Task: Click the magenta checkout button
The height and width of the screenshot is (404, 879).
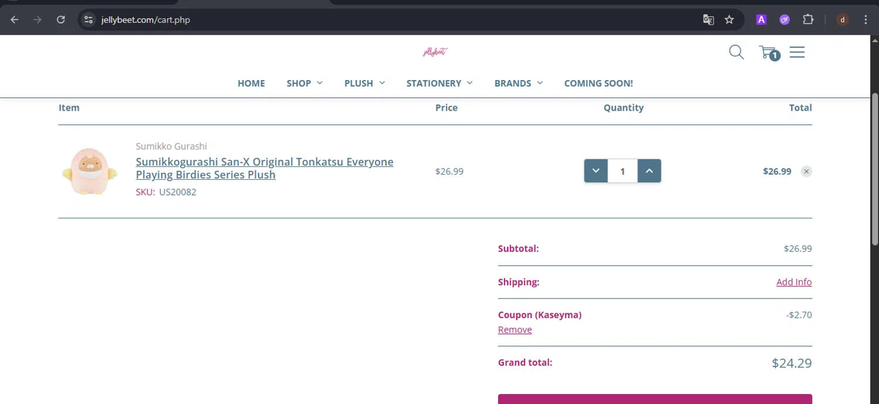Action: coord(655,399)
